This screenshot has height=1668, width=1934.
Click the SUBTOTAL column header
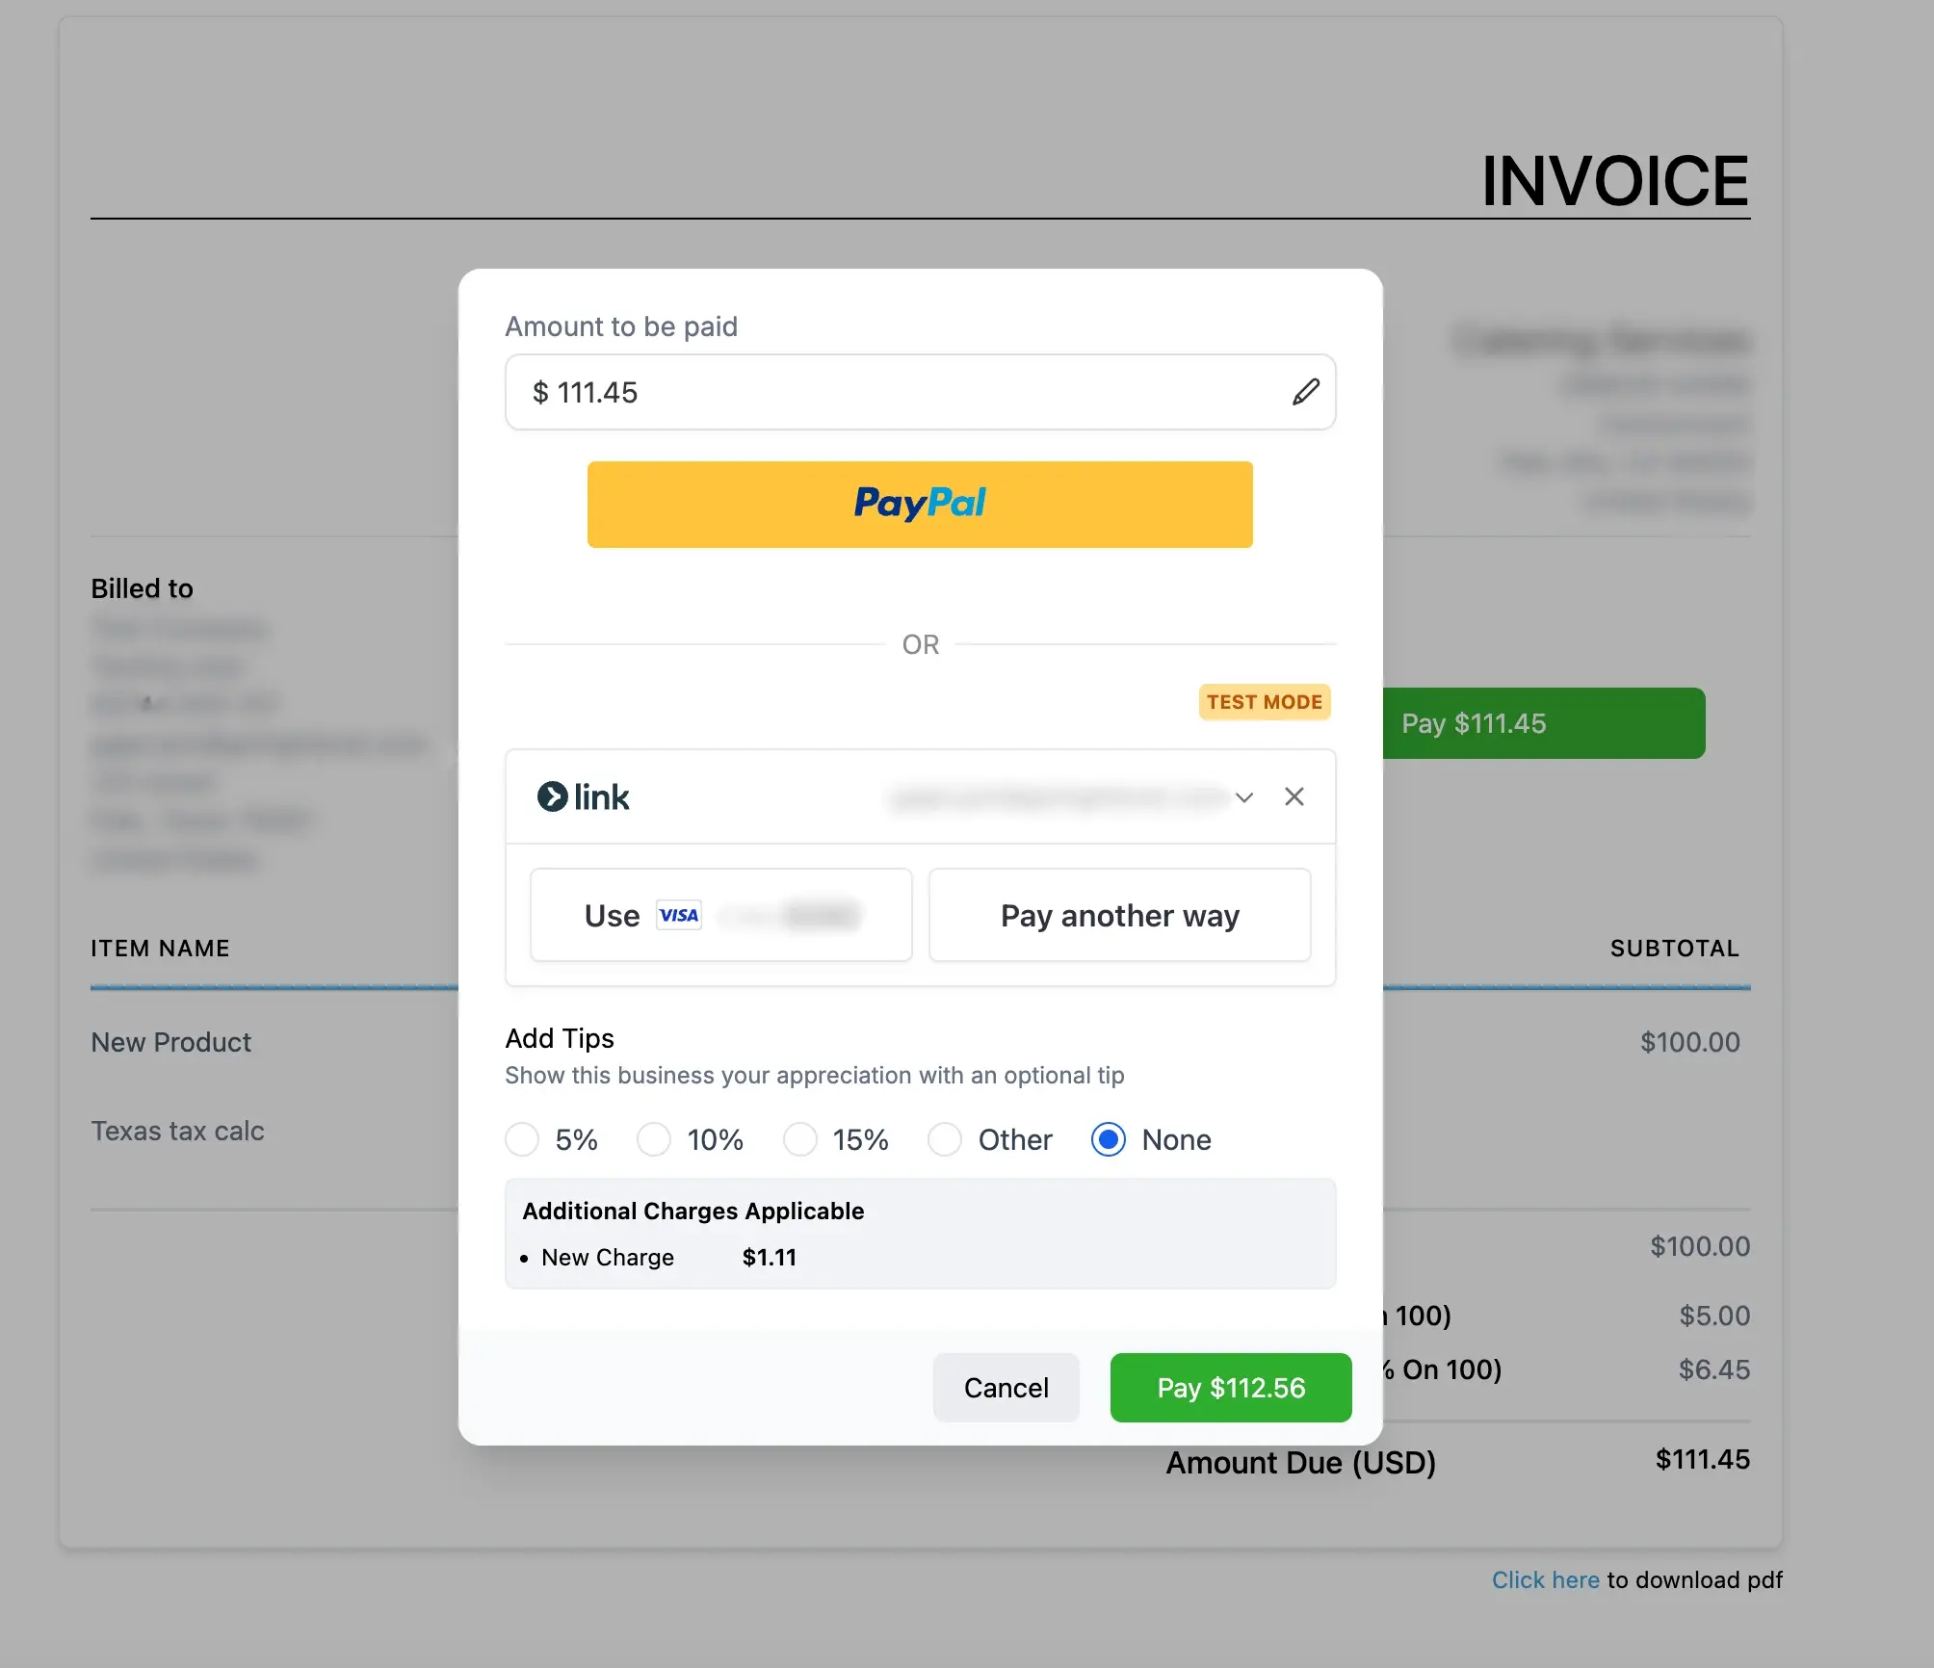pos(1675,949)
